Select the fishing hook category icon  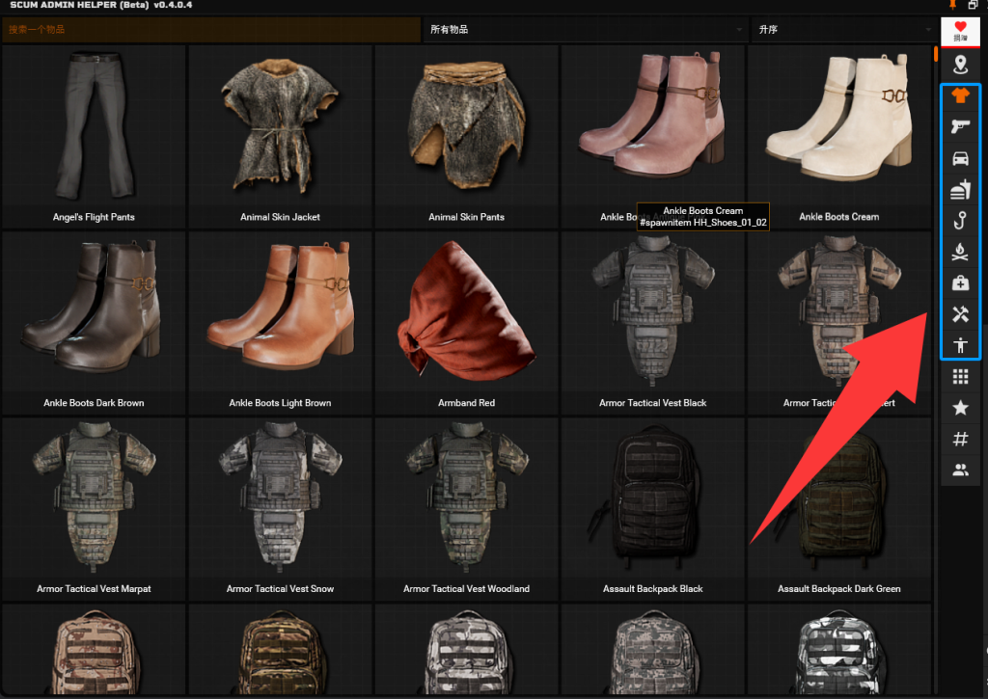pyautogui.click(x=960, y=221)
